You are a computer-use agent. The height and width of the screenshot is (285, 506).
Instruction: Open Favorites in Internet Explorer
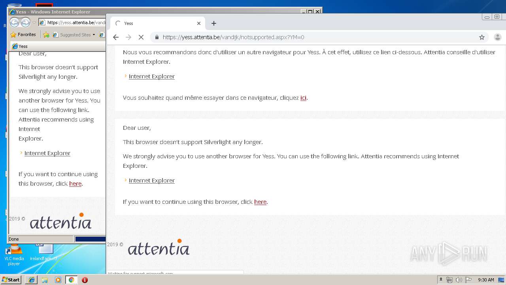click(23, 35)
